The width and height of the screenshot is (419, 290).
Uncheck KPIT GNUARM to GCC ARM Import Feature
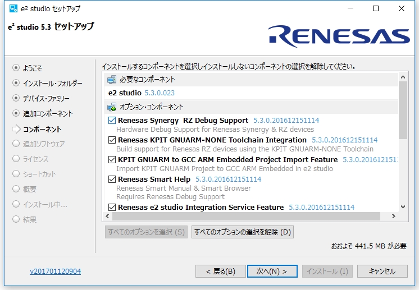[x=112, y=159]
